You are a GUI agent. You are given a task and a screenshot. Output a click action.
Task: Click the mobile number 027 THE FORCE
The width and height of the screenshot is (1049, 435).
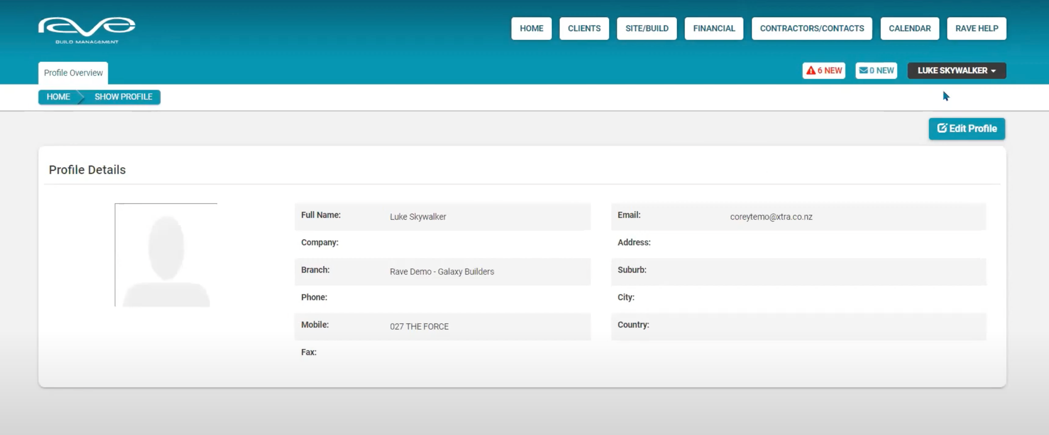click(x=419, y=327)
